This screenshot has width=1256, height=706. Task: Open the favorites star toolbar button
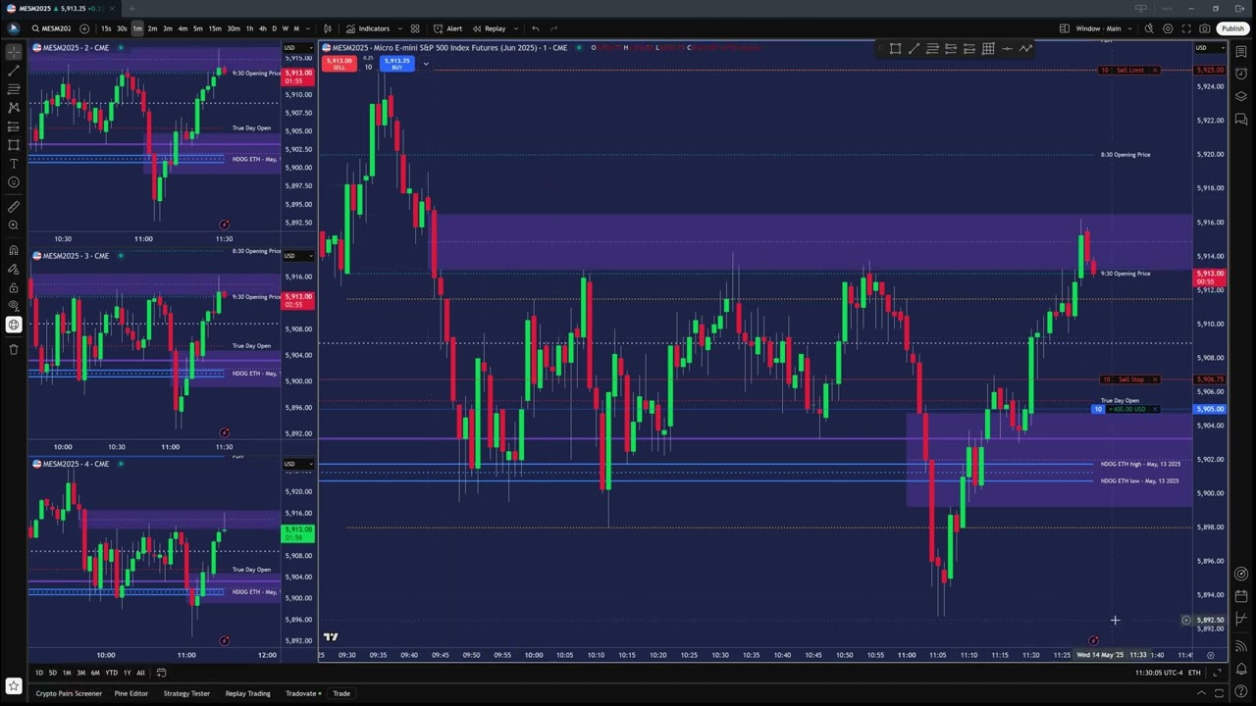click(14, 685)
